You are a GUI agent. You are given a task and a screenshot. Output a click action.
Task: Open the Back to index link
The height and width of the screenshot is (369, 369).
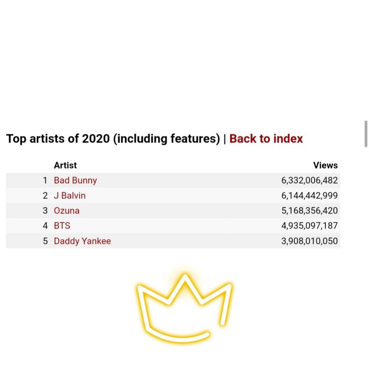[x=266, y=139]
